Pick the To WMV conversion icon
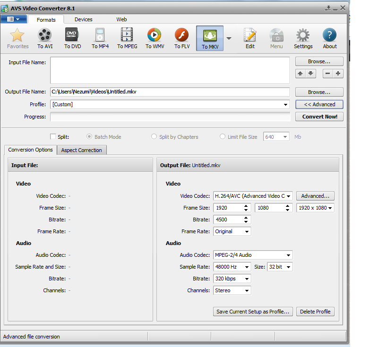Image resolution: width=387 pixels, height=347 pixels. click(155, 38)
